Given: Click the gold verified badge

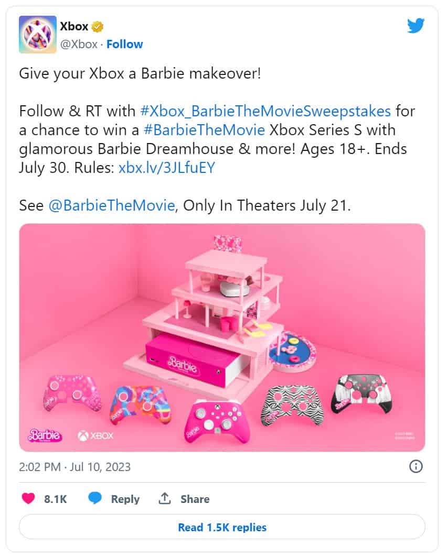Looking at the screenshot, I should click(x=98, y=26).
